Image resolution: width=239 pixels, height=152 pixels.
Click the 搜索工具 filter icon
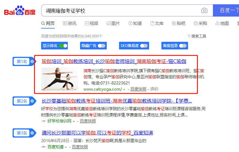[189, 36]
